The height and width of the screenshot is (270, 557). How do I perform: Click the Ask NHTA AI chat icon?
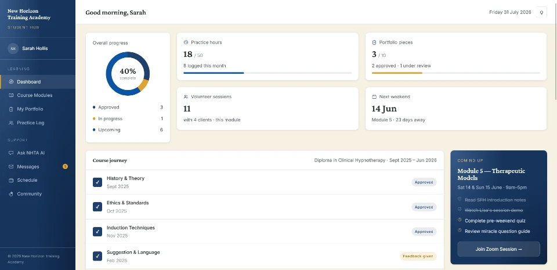(x=11, y=153)
